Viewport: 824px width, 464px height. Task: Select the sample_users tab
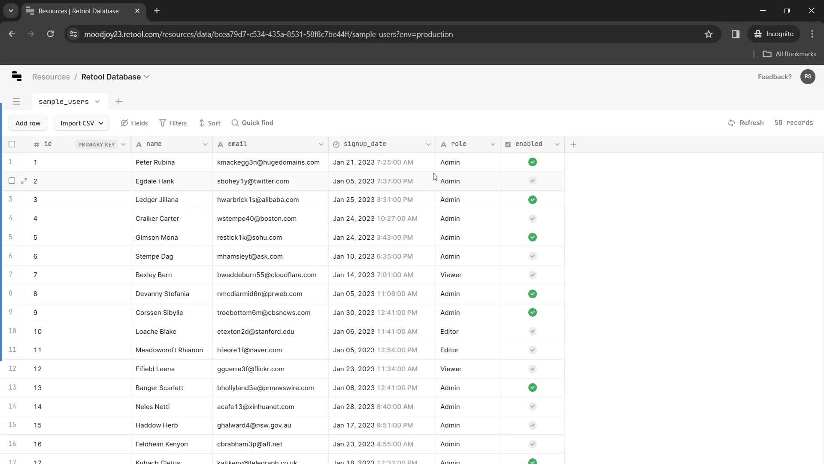click(64, 101)
